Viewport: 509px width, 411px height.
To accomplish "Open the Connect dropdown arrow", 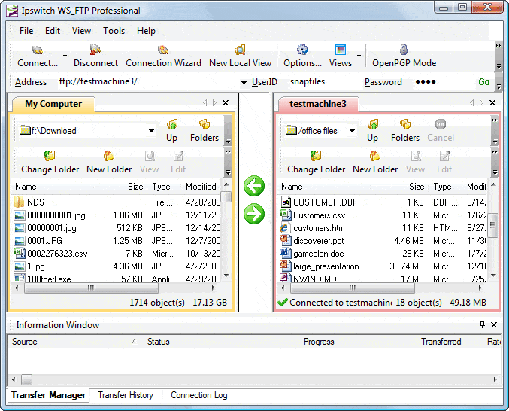I will (x=65, y=56).
